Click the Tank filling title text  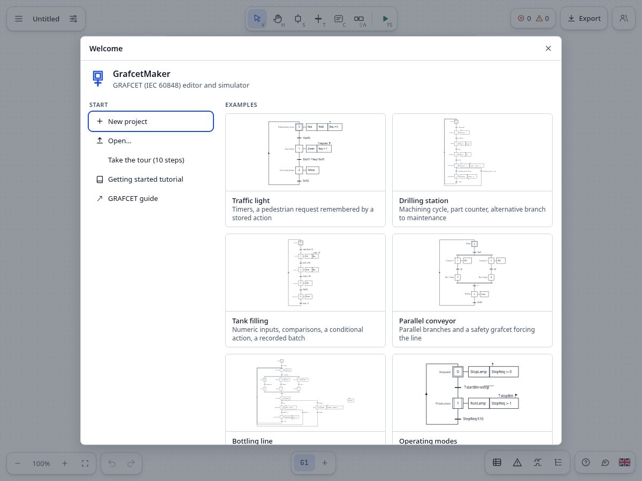(x=250, y=321)
